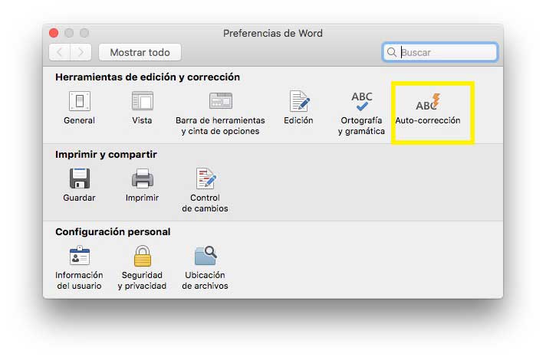Open Ubicación de archivos preferences

pyautogui.click(x=205, y=268)
